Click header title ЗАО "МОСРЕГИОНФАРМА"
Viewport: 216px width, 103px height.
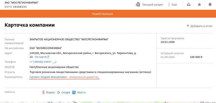click(22, 3)
